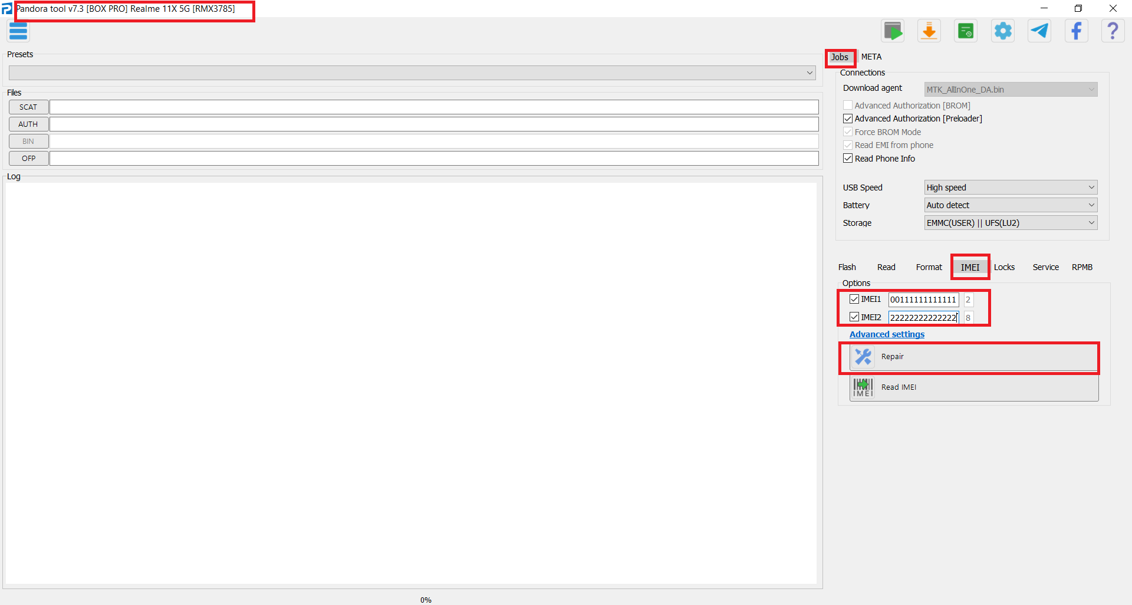This screenshot has height=605, width=1132.
Task: Toggle Read EMI from phone checkbox
Action: [x=848, y=145]
